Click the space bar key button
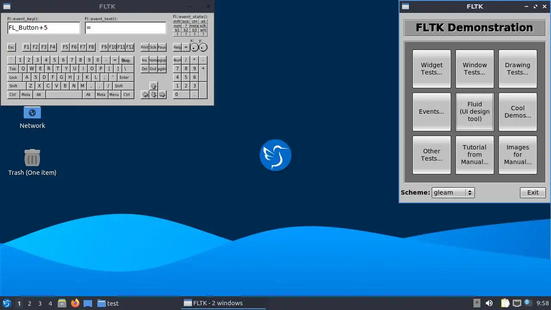Screen dimensions: 551x310 tap(64, 95)
